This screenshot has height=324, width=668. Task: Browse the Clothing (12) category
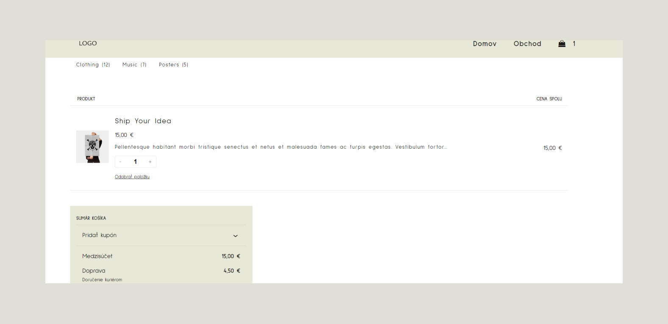pos(93,65)
